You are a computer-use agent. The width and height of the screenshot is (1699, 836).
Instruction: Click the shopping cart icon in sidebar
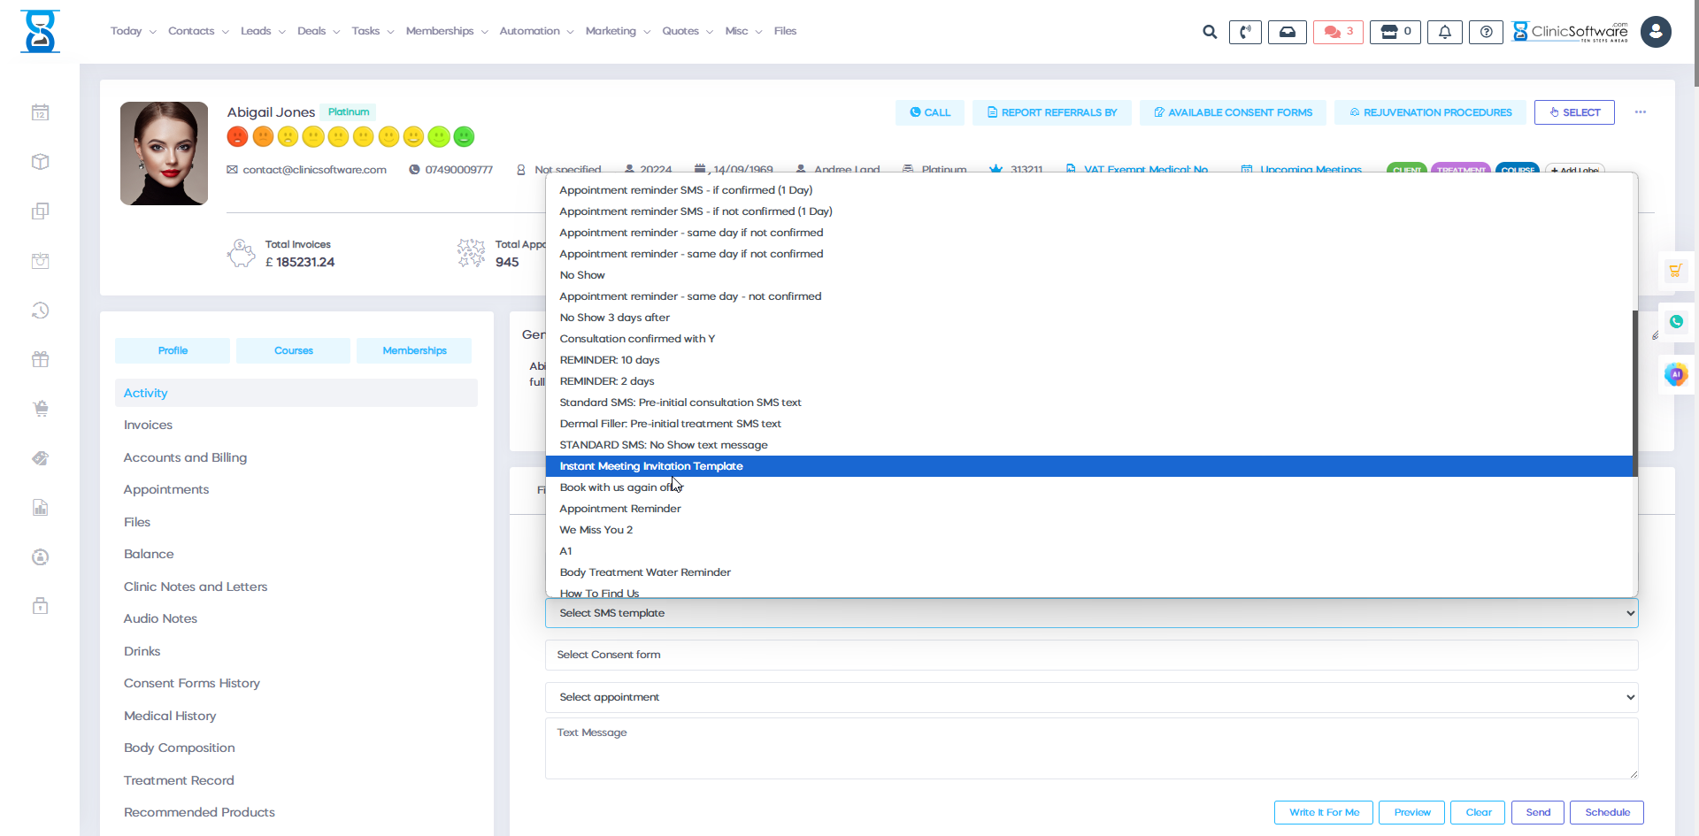pyautogui.click(x=40, y=409)
